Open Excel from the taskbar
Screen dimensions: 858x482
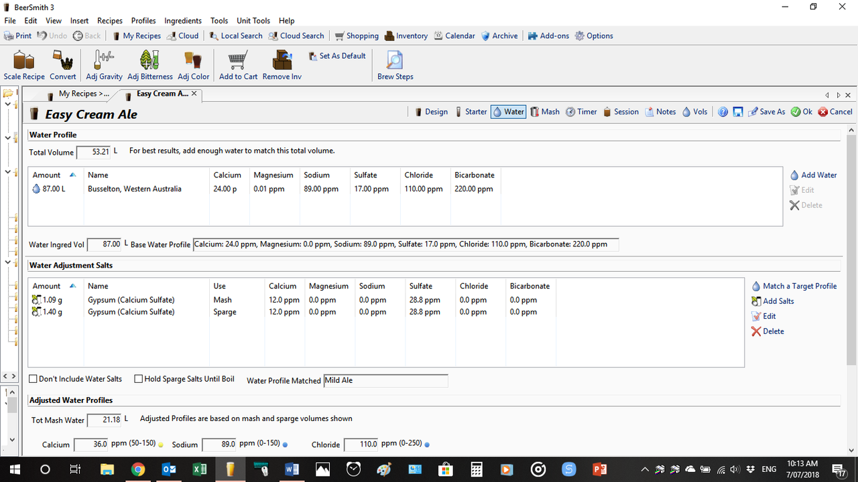199,469
